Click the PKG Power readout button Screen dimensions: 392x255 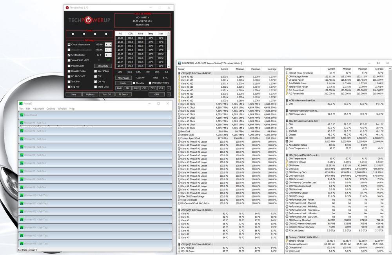coord(123,78)
